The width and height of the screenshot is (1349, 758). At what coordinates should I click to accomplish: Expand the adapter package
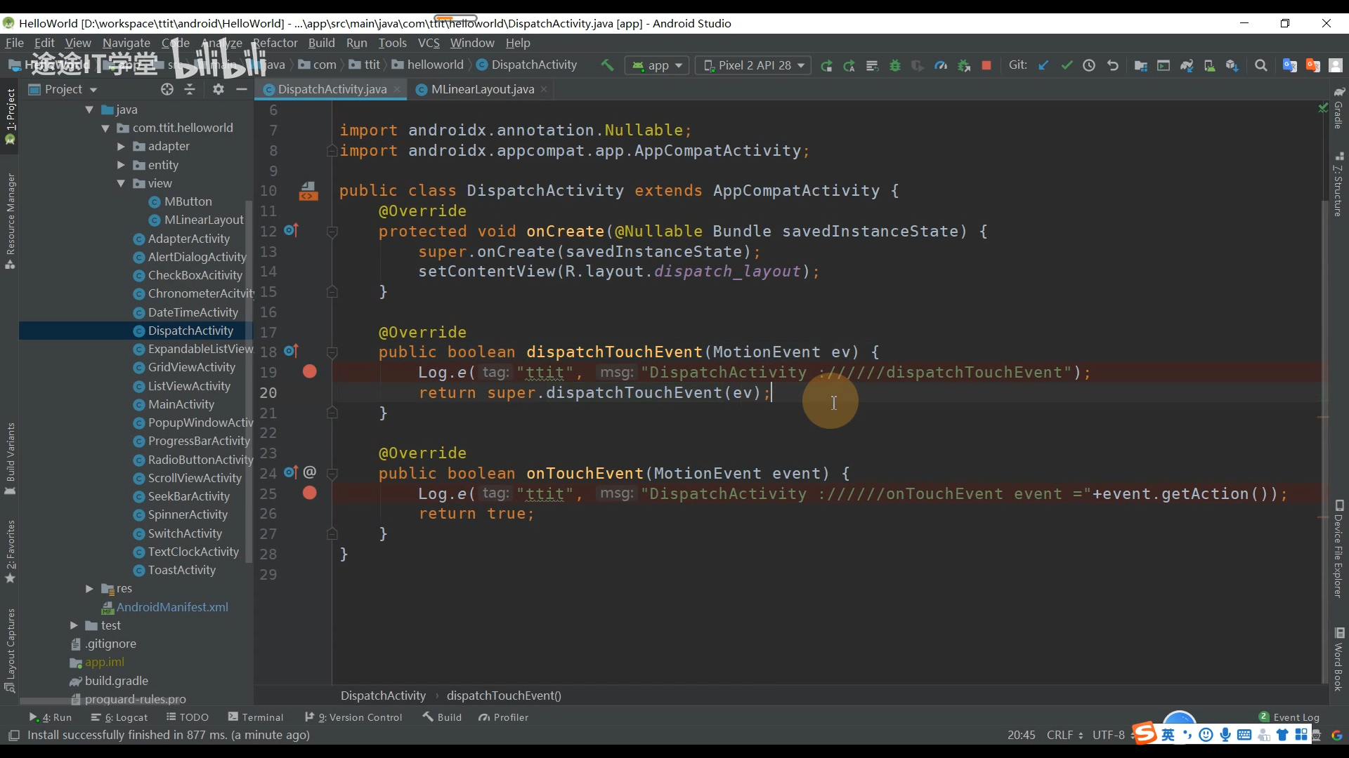[x=121, y=147]
